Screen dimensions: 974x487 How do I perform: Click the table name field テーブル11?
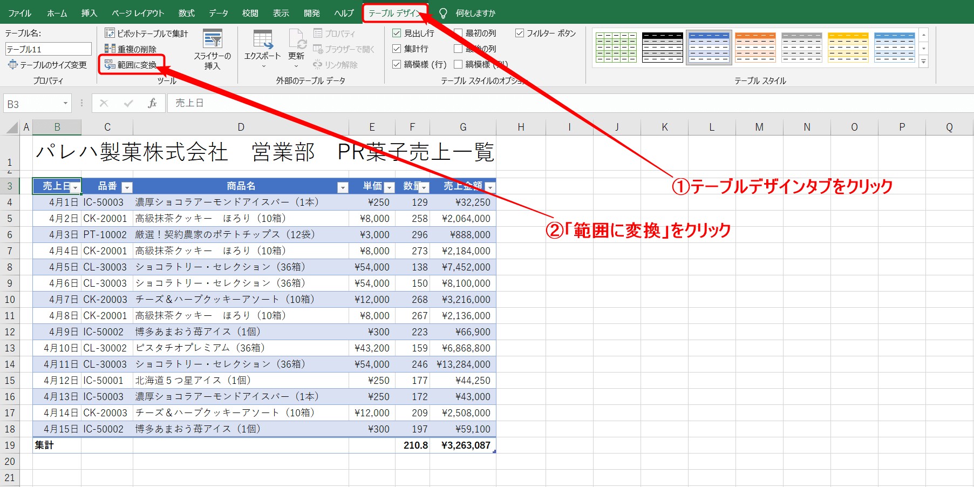(x=49, y=49)
